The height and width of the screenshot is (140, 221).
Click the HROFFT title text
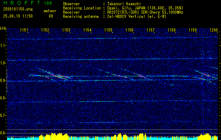click(x=22, y=3)
